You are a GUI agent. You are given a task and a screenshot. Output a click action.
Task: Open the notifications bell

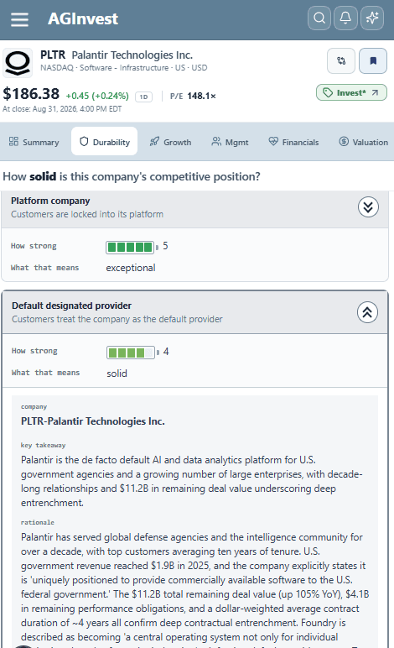coord(345,18)
